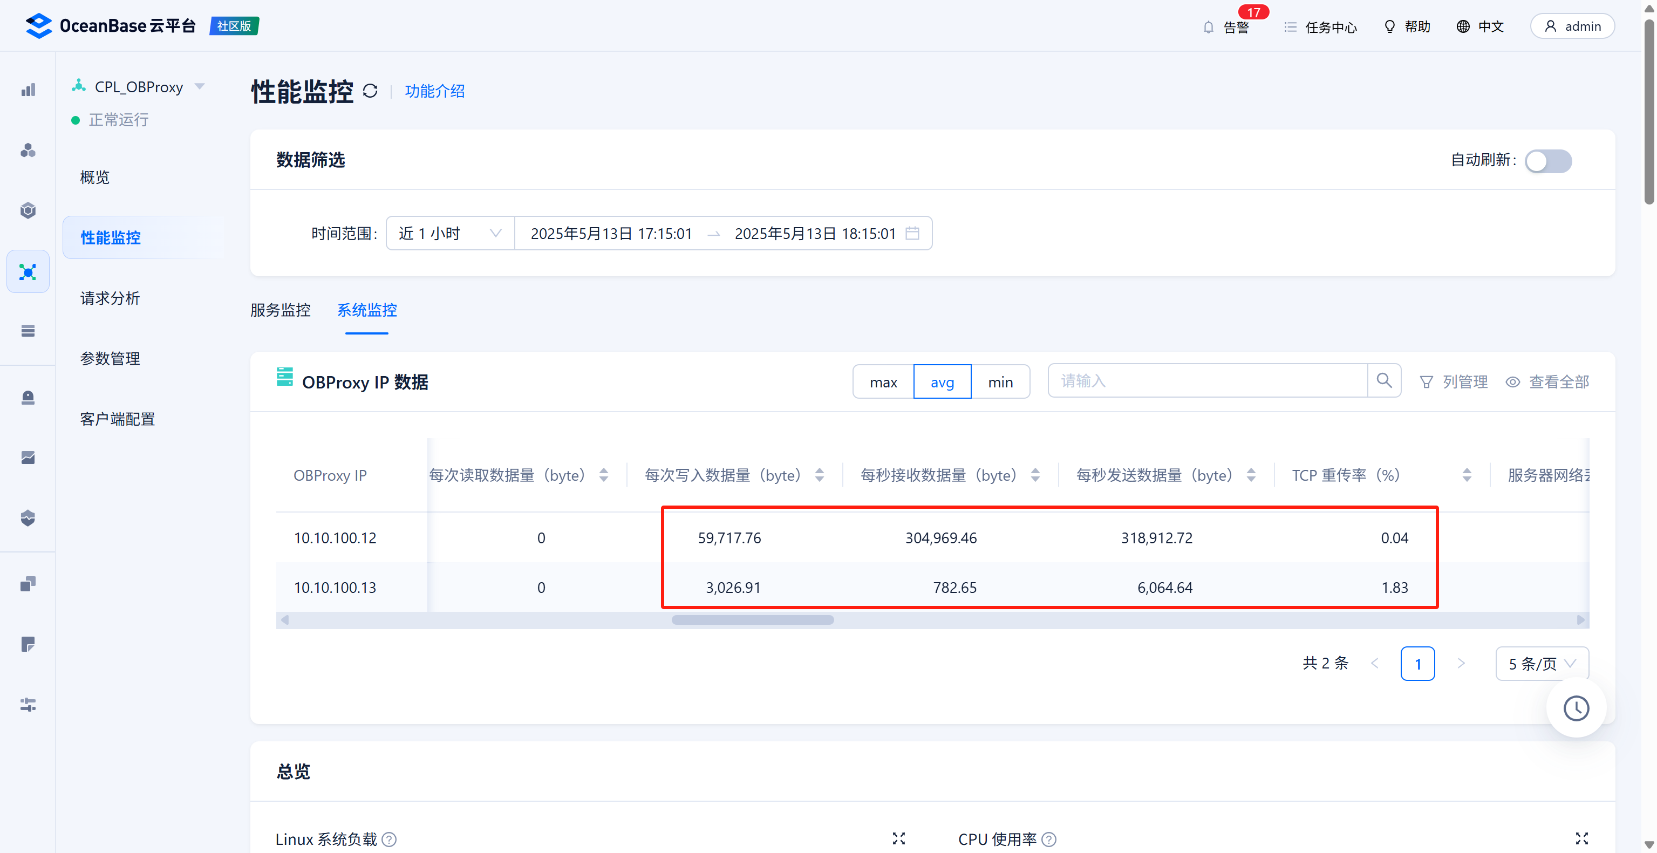This screenshot has width=1657, height=853.
Task: Open the host list sidebar icon
Action: click(x=28, y=331)
